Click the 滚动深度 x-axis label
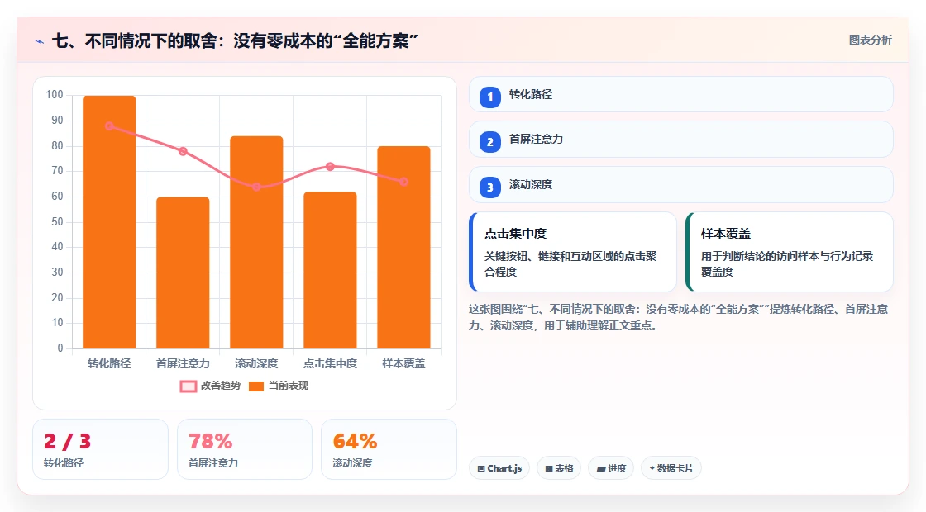This screenshot has height=512, width=926. coord(256,364)
